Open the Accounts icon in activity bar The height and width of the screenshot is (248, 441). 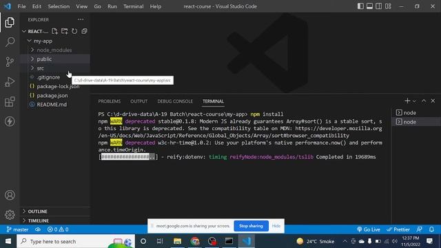(x=10, y=195)
